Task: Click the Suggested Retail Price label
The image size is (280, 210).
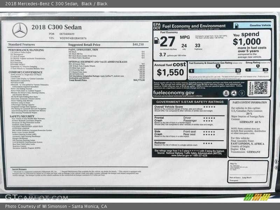Action: point(84,45)
